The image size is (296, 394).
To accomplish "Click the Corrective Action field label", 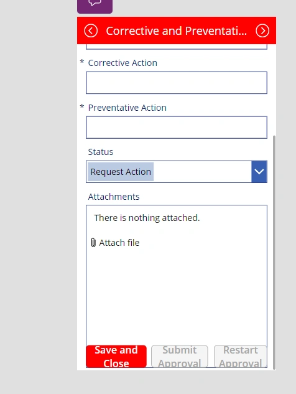I will (x=123, y=63).
